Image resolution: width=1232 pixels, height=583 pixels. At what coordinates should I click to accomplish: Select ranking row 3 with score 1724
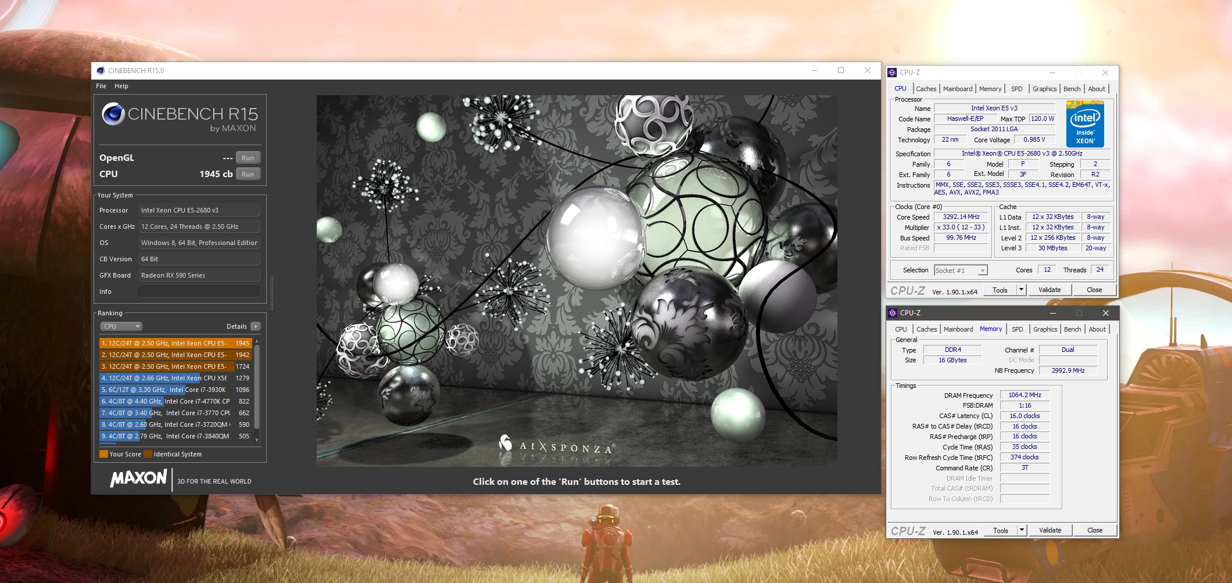(176, 366)
